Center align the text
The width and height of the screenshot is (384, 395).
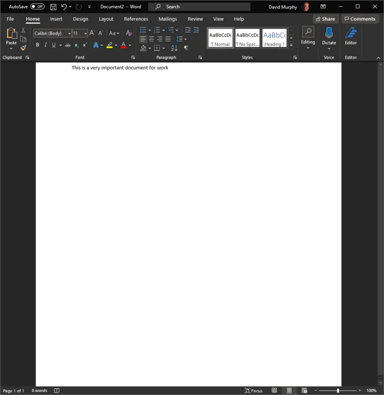[x=151, y=39]
